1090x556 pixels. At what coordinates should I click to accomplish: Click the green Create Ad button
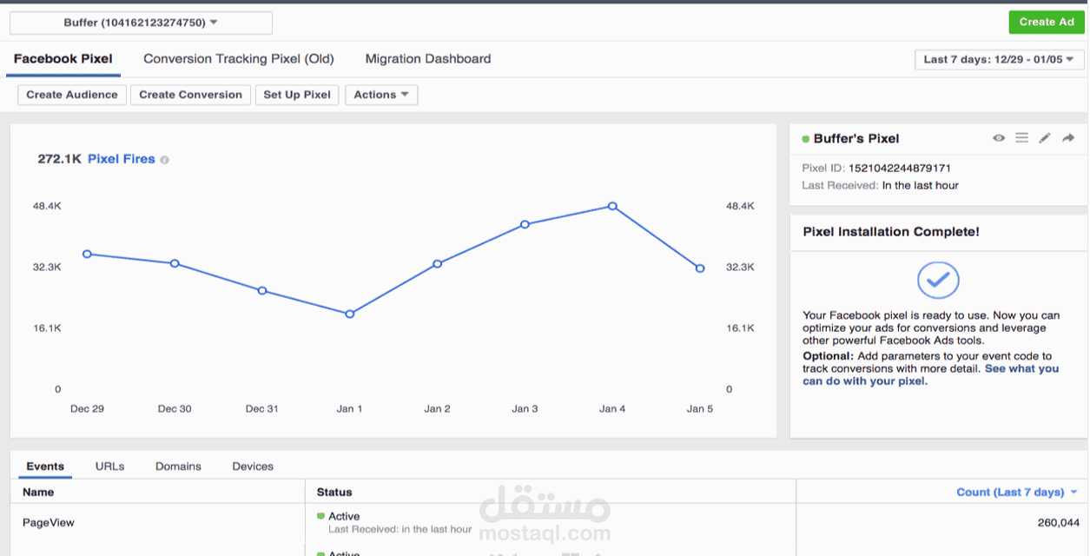pyautogui.click(x=1047, y=23)
